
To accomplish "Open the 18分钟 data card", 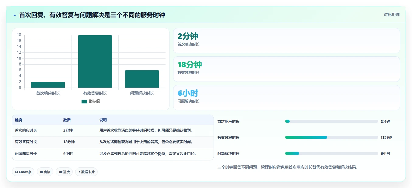I will click(x=286, y=69).
